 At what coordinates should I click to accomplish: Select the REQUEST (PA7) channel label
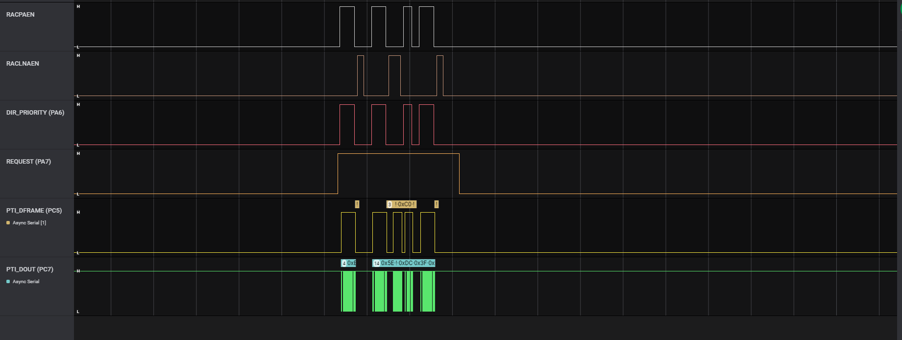point(28,162)
